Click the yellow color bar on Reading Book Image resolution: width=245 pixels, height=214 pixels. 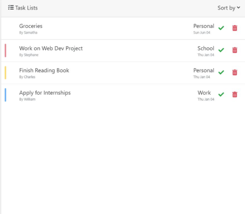coord(5,73)
